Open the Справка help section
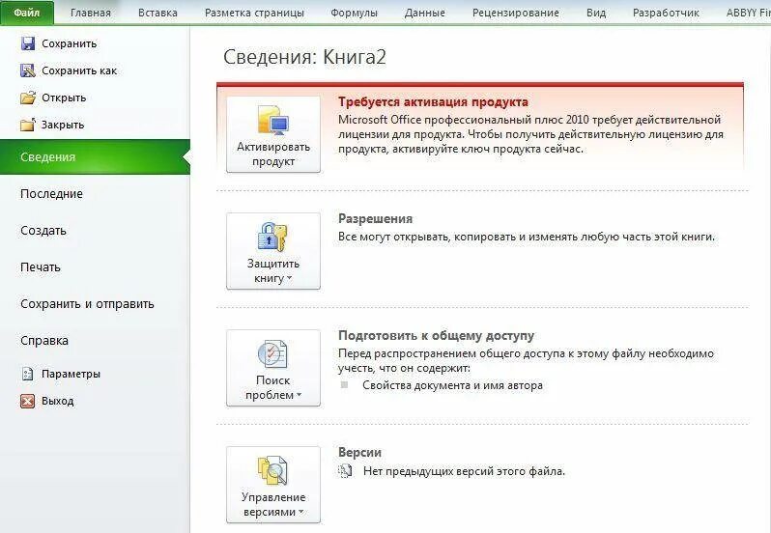The image size is (771, 533). click(x=44, y=341)
